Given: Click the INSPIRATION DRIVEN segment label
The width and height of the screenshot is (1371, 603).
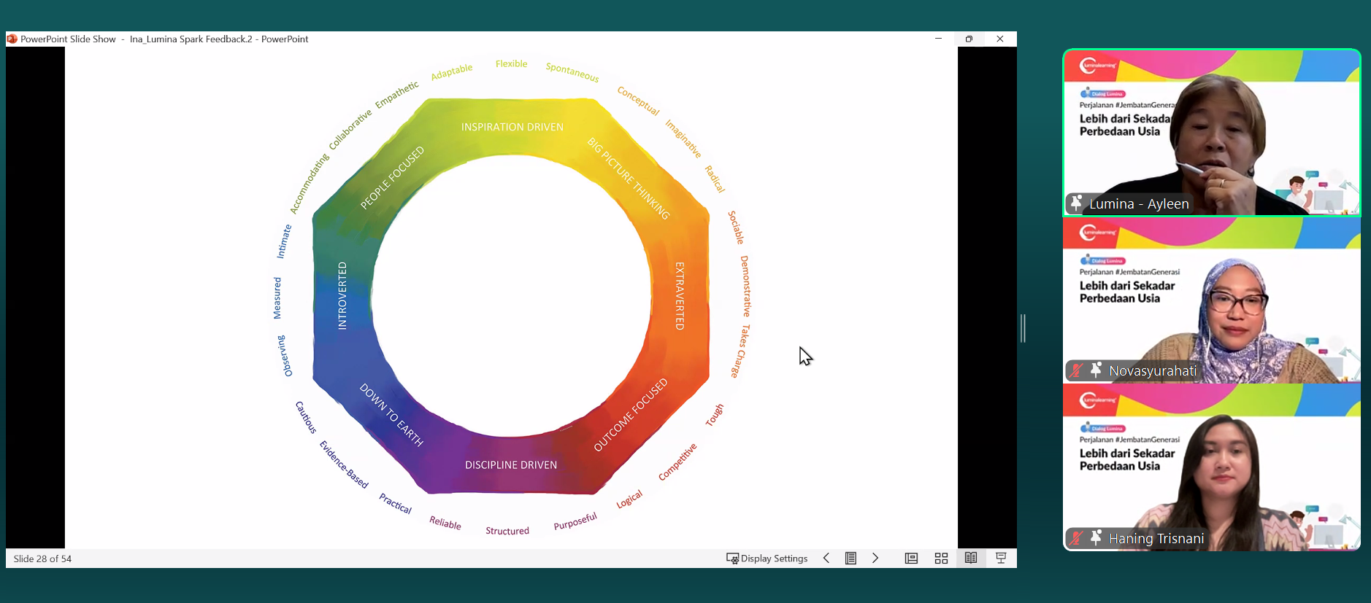Looking at the screenshot, I should [512, 127].
